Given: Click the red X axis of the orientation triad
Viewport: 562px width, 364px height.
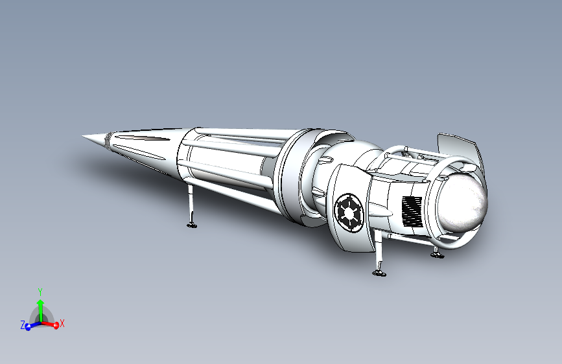Looking at the screenshot, I should tap(51, 324).
